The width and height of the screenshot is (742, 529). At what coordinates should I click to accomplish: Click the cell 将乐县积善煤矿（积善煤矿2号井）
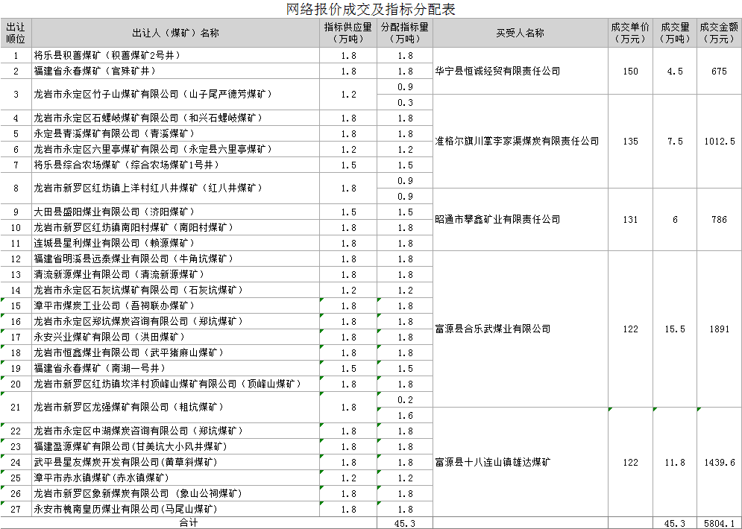pos(107,56)
